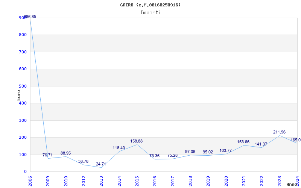The width and height of the screenshot is (301, 188).
Task: Click the 2020 year tick label
Action: click(x=226, y=181)
